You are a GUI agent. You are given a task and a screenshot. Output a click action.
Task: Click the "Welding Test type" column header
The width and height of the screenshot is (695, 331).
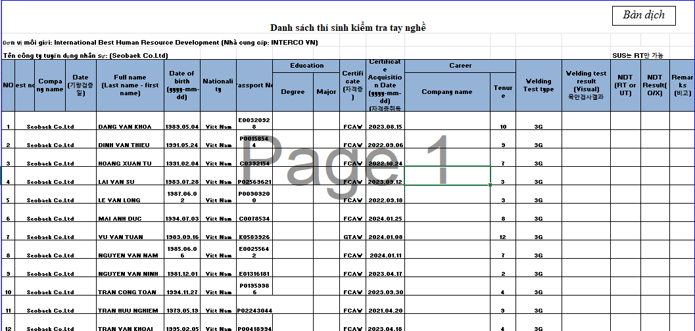538,85
